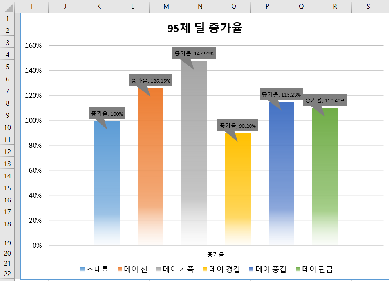This screenshot has height=281, width=389.
Task: Select column N header
Action: pyautogui.click(x=200, y=6)
